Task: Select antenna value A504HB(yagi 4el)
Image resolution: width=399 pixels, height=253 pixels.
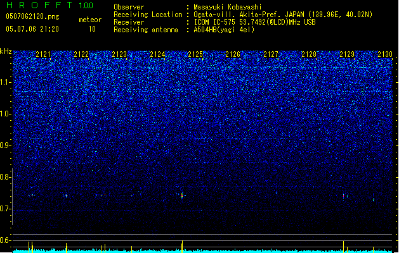Action: click(224, 30)
